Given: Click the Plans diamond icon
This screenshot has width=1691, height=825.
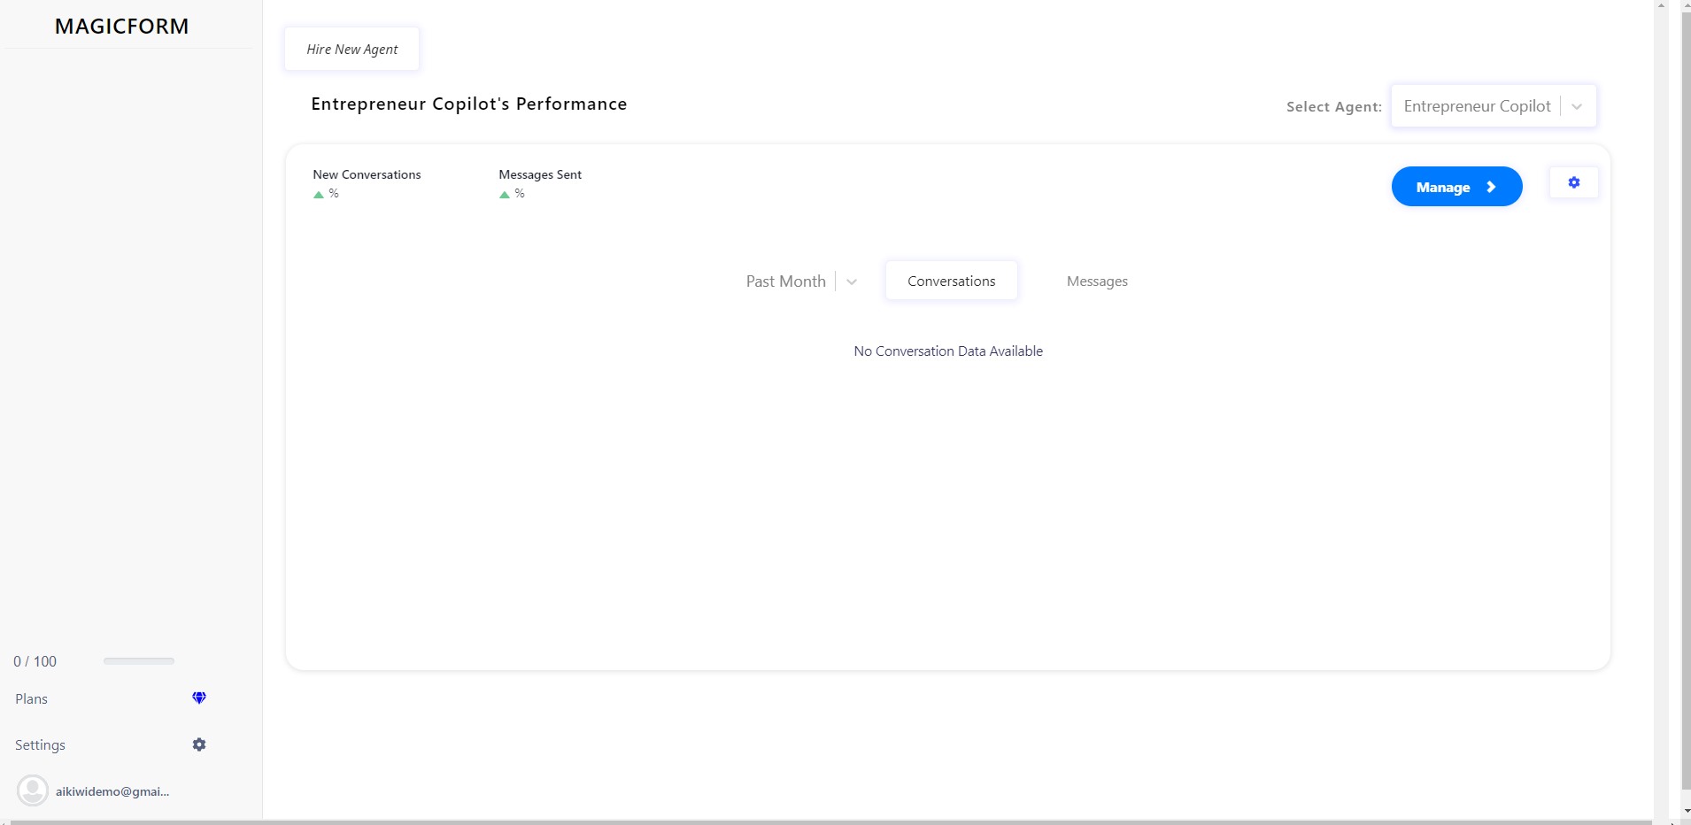Looking at the screenshot, I should [199, 698].
